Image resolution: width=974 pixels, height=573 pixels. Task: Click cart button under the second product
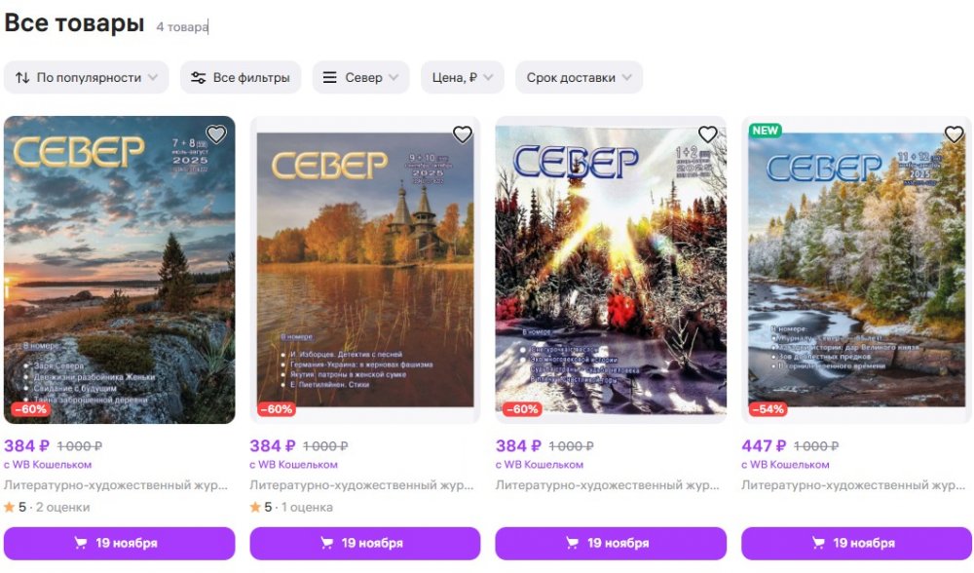[365, 543]
